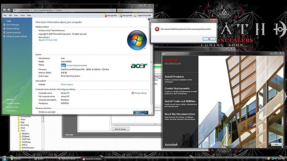
Task: Open the address bar history dropdown
Action: pyautogui.click(x=111, y=10)
